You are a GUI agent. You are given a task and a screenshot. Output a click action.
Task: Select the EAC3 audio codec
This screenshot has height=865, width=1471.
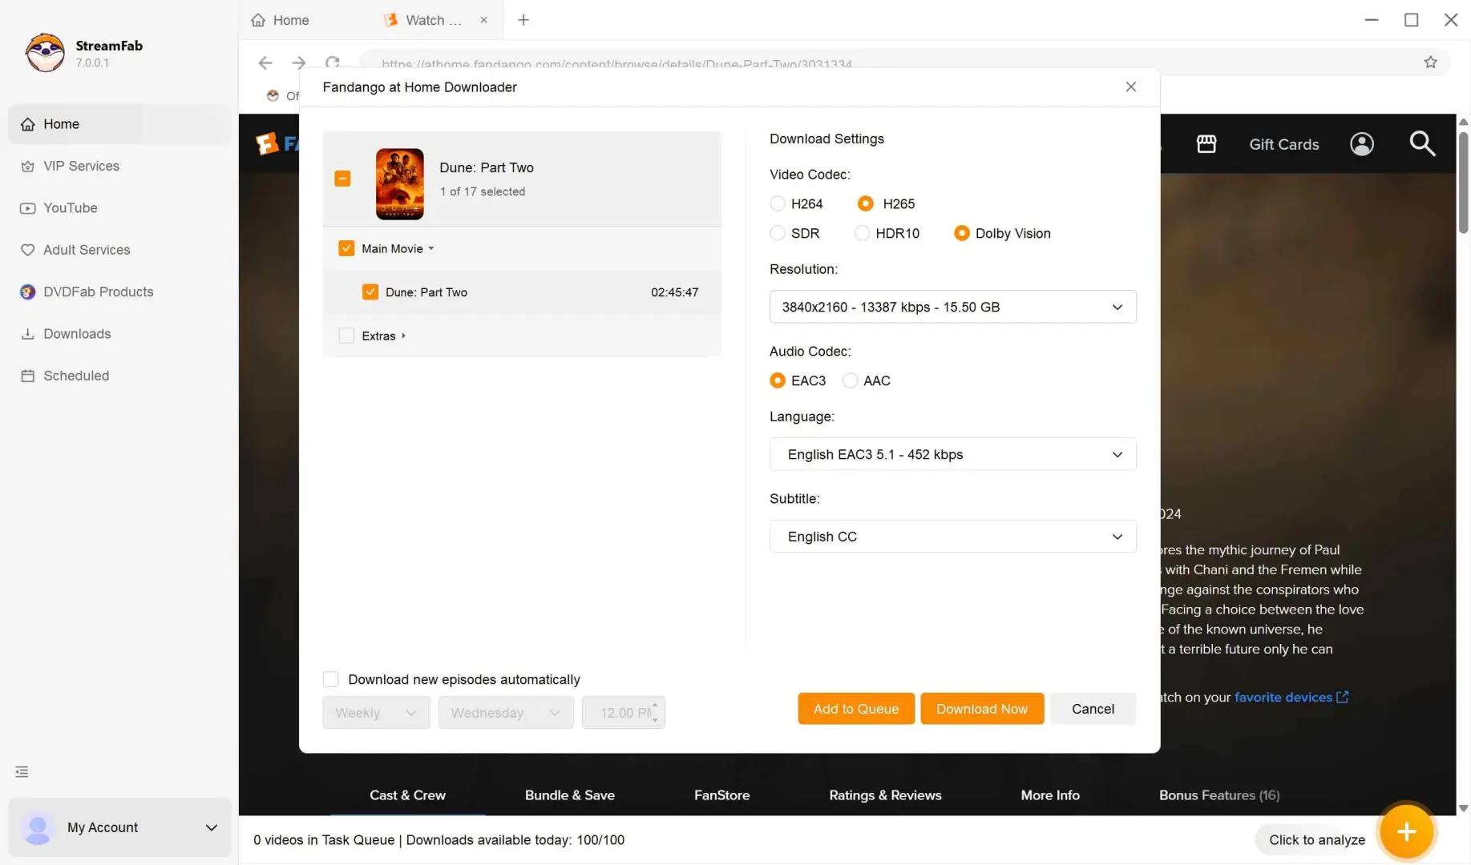click(777, 380)
